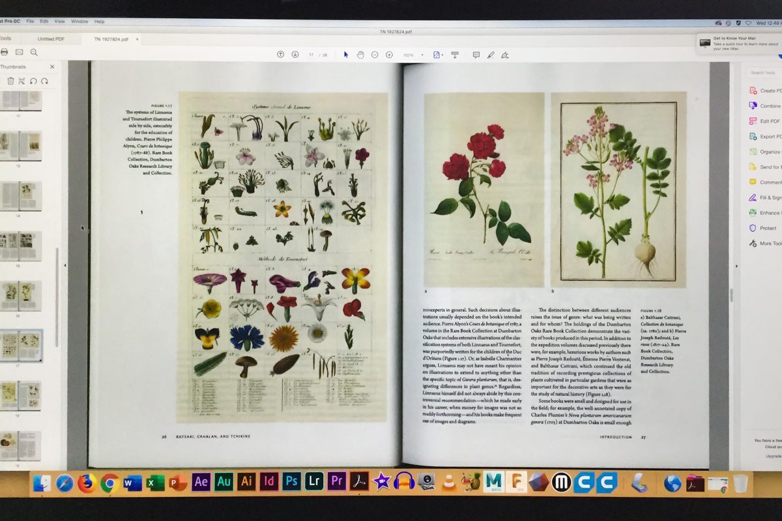Close the Thumbnails panel
Viewport: 782px width, 521px height.
coord(52,66)
